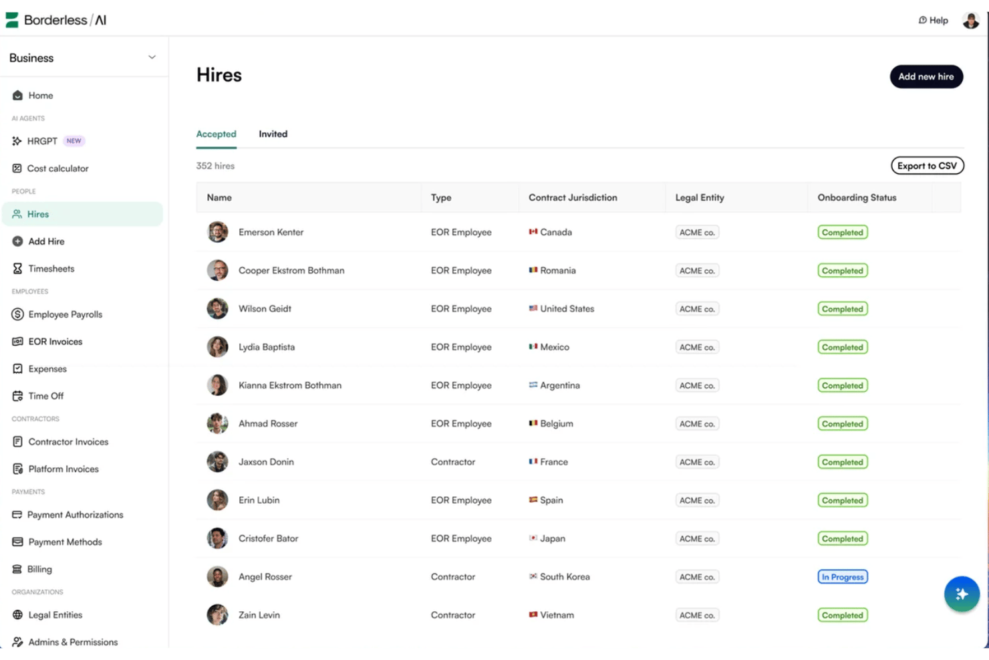The image size is (989, 660).
Task: Click Export to CSV button
Action: coord(927,166)
